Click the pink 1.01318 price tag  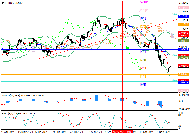[184, 90]
